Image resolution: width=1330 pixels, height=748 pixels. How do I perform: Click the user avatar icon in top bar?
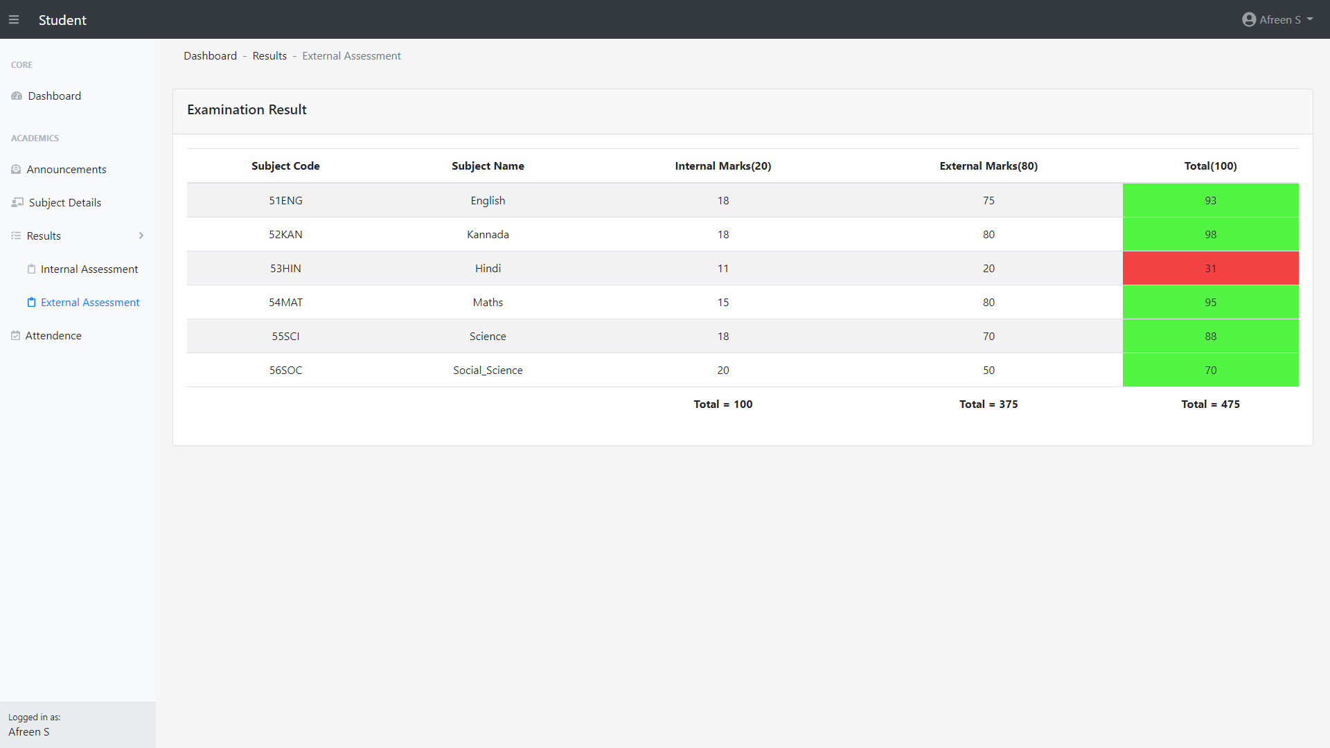1249,20
